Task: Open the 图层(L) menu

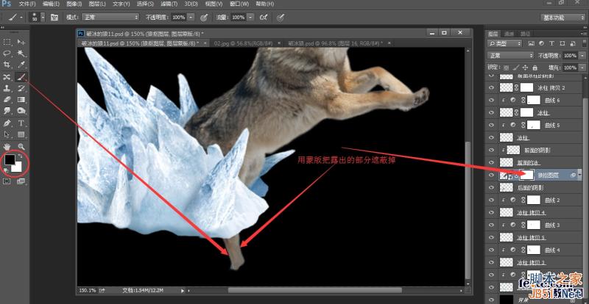Action: pyautogui.click(x=97, y=4)
